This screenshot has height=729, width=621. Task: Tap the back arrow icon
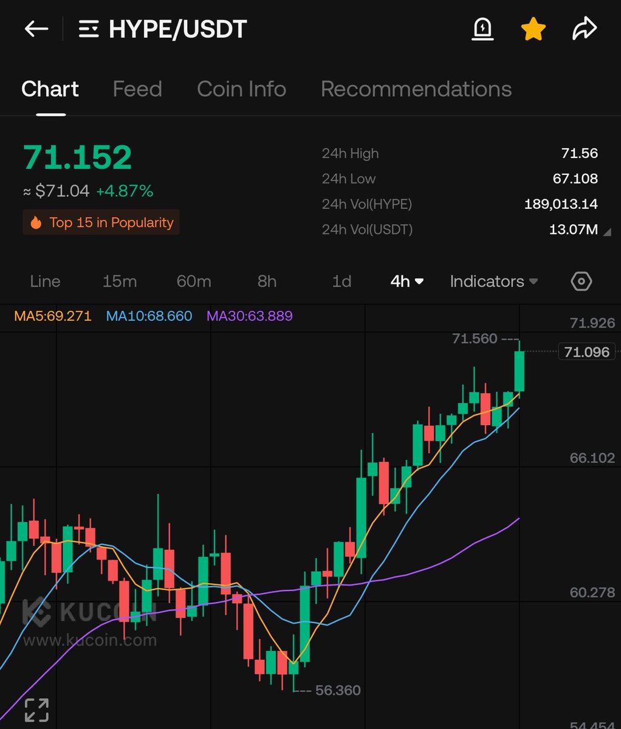(x=36, y=29)
